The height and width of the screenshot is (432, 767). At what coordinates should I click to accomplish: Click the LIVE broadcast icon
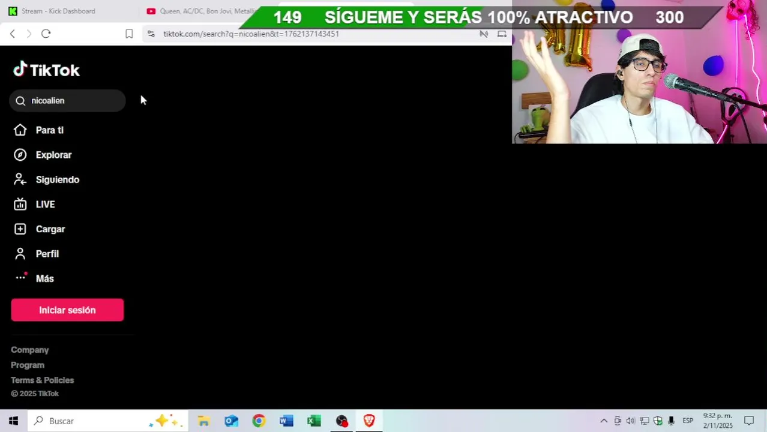coord(20,205)
